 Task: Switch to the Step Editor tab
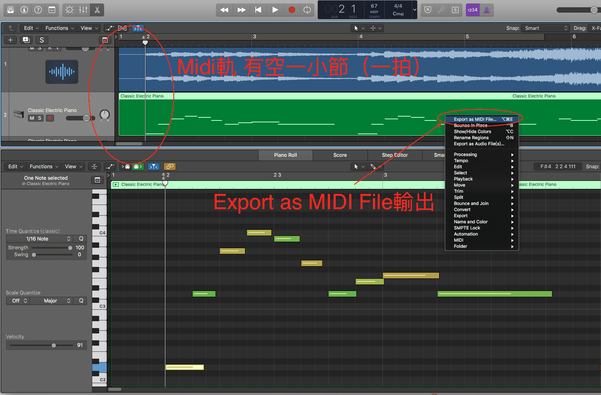(x=395, y=155)
